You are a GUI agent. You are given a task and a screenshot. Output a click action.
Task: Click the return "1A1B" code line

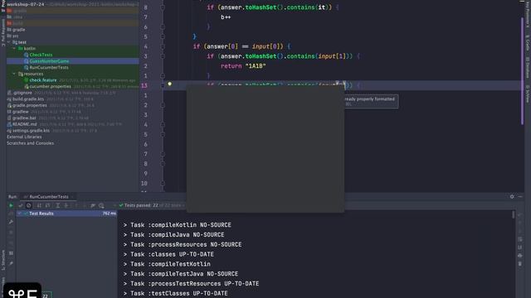click(x=243, y=66)
